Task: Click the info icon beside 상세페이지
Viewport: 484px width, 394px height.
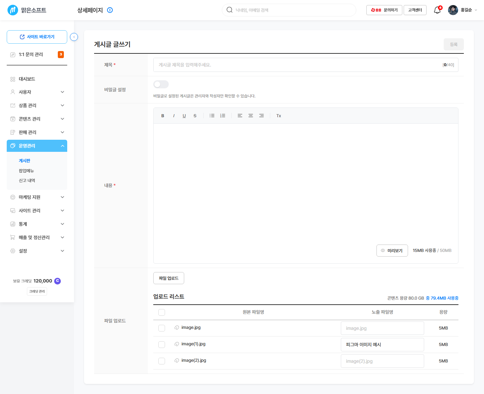Action: point(110,10)
